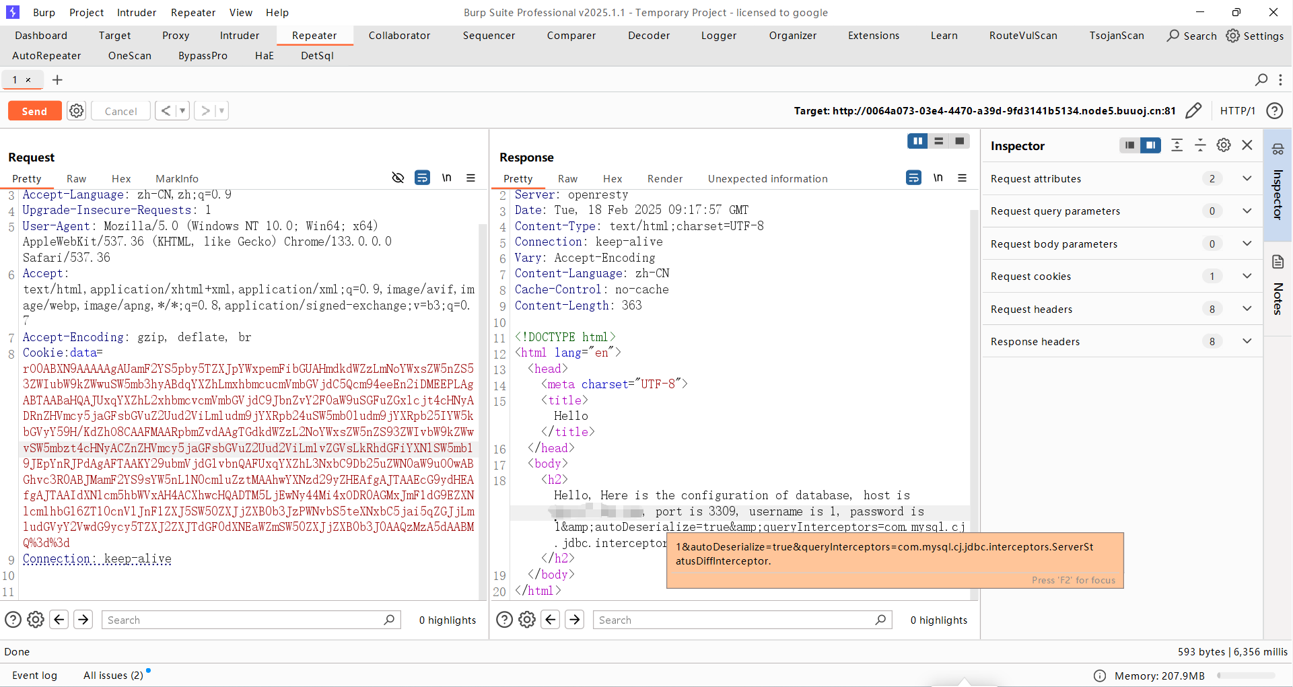Open the Collaborator tab
Image resolution: width=1293 pixels, height=687 pixels.
coord(399,36)
